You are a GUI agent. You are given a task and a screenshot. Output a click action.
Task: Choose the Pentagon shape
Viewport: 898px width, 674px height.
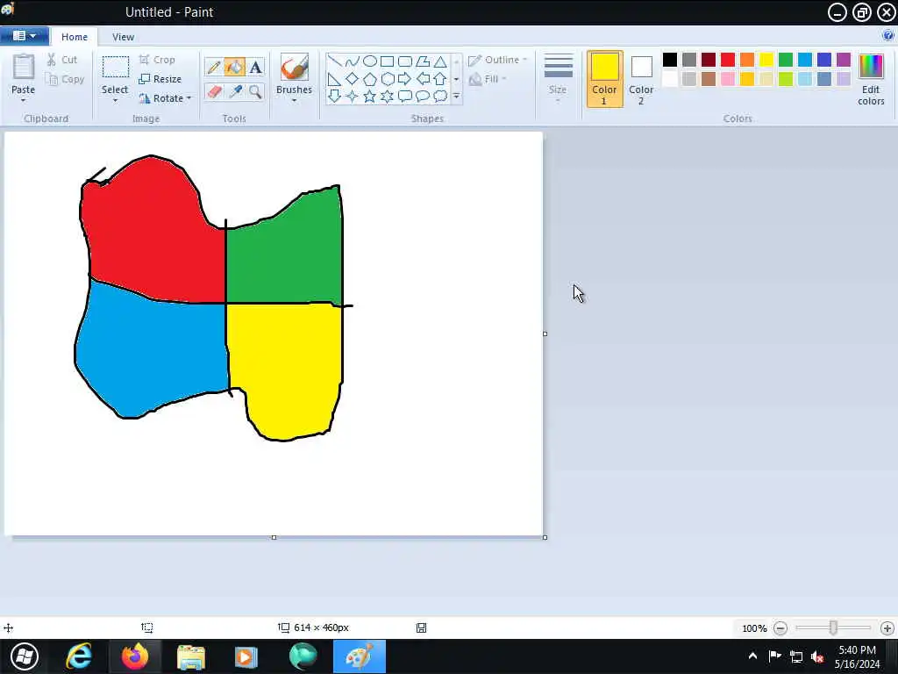click(x=370, y=79)
